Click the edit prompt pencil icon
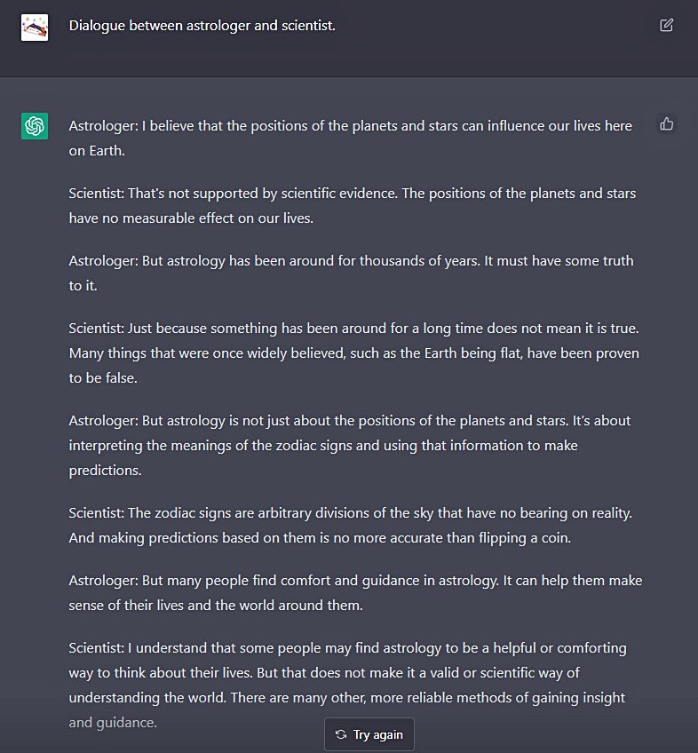This screenshot has height=753, width=698. [667, 25]
